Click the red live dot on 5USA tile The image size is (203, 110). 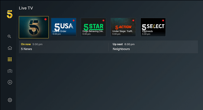point(74,20)
